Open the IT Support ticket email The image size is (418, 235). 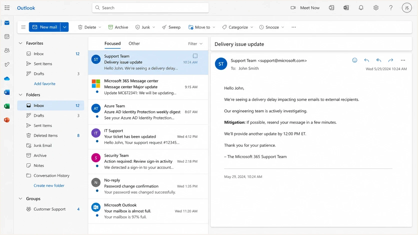coord(148,137)
